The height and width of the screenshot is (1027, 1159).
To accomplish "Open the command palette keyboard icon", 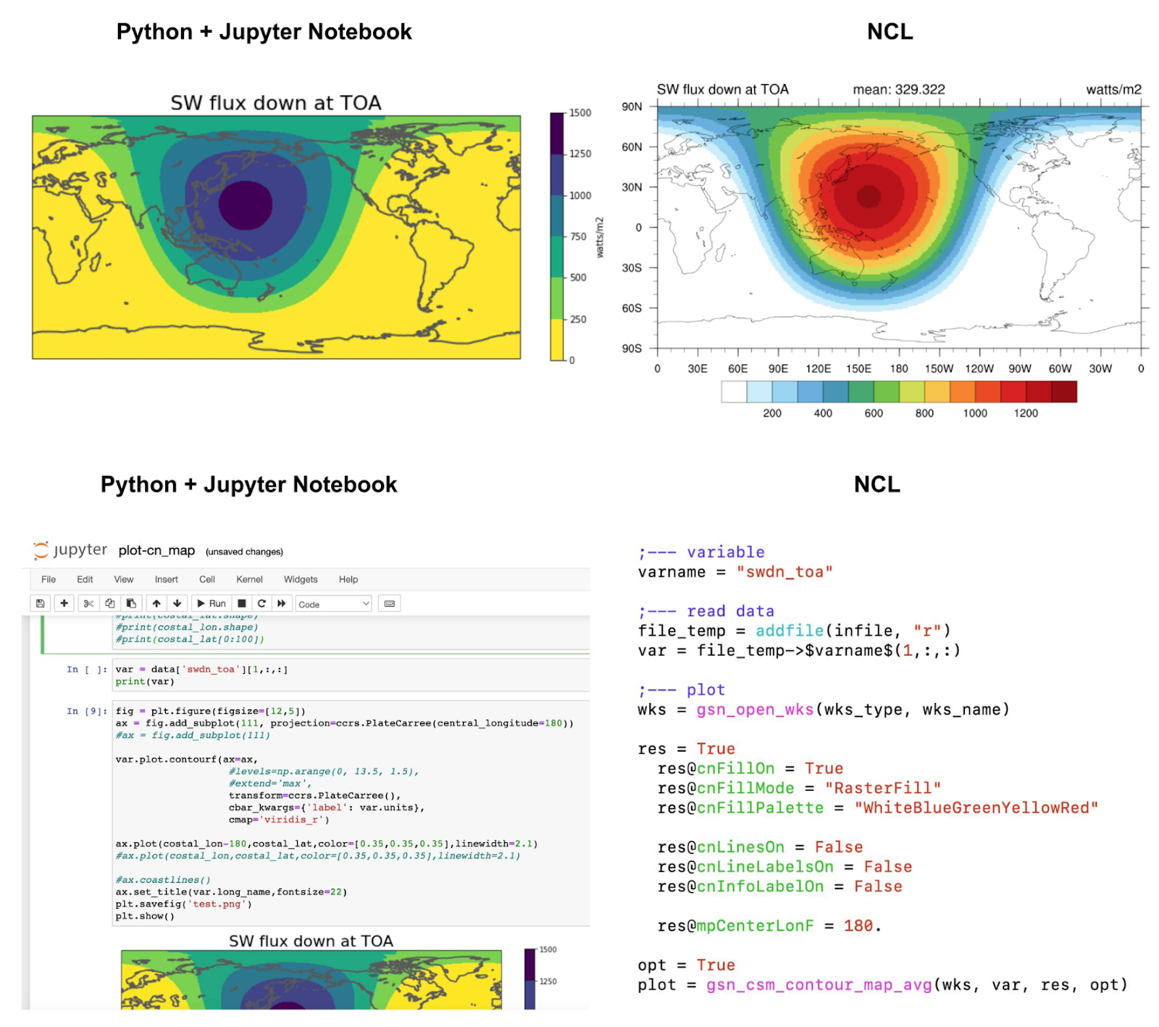I will (390, 603).
